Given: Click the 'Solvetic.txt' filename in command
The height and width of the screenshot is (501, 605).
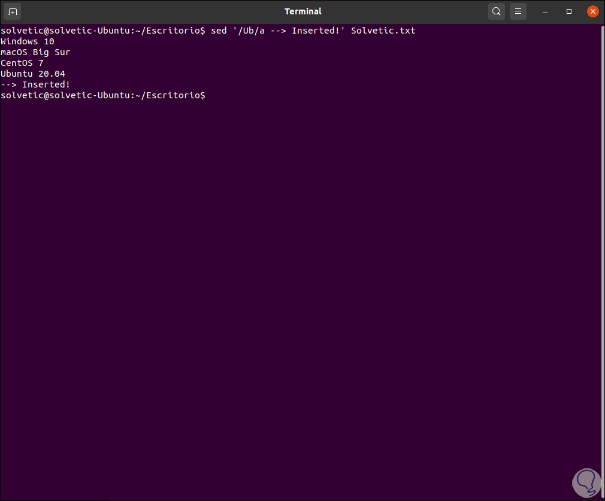Looking at the screenshot, I should (383, 31).
